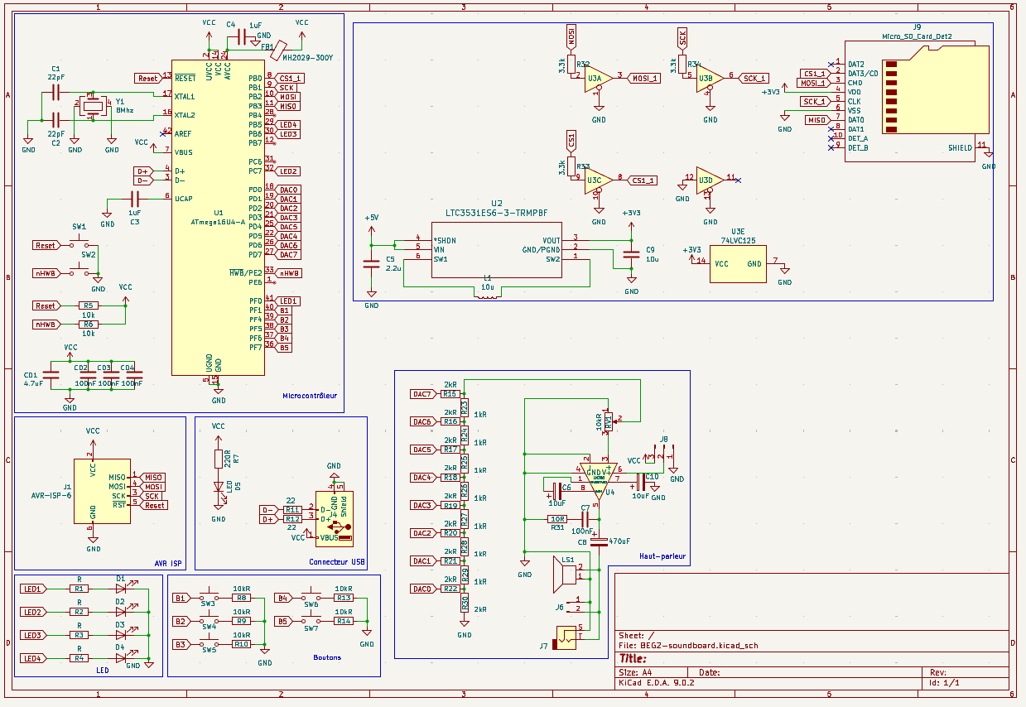Click the audio amplifier U4 triangle
Screen dimensions: 1026x707
coord(597,479)
